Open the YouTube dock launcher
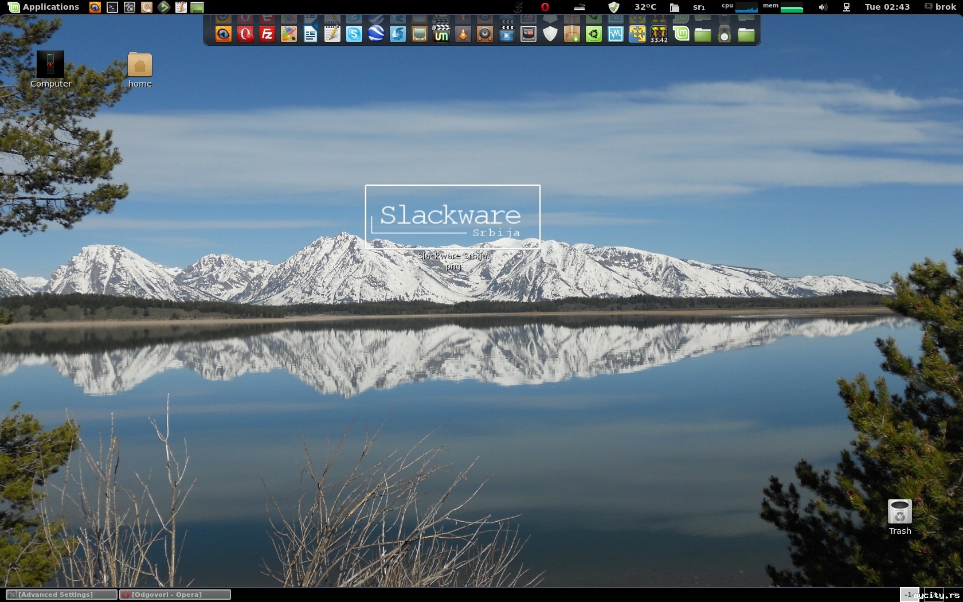Image resolution: width=963 pixels, height=602 pixels. (529, 34)
